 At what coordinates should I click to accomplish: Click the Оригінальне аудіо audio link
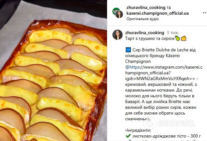[x=142, y=19]
